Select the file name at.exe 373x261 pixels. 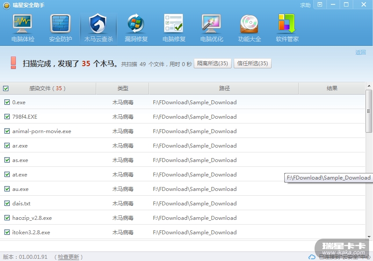pyautogui.click(x=20, y=175)
